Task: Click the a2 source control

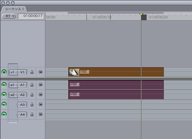Action: [x=13, y=95]
